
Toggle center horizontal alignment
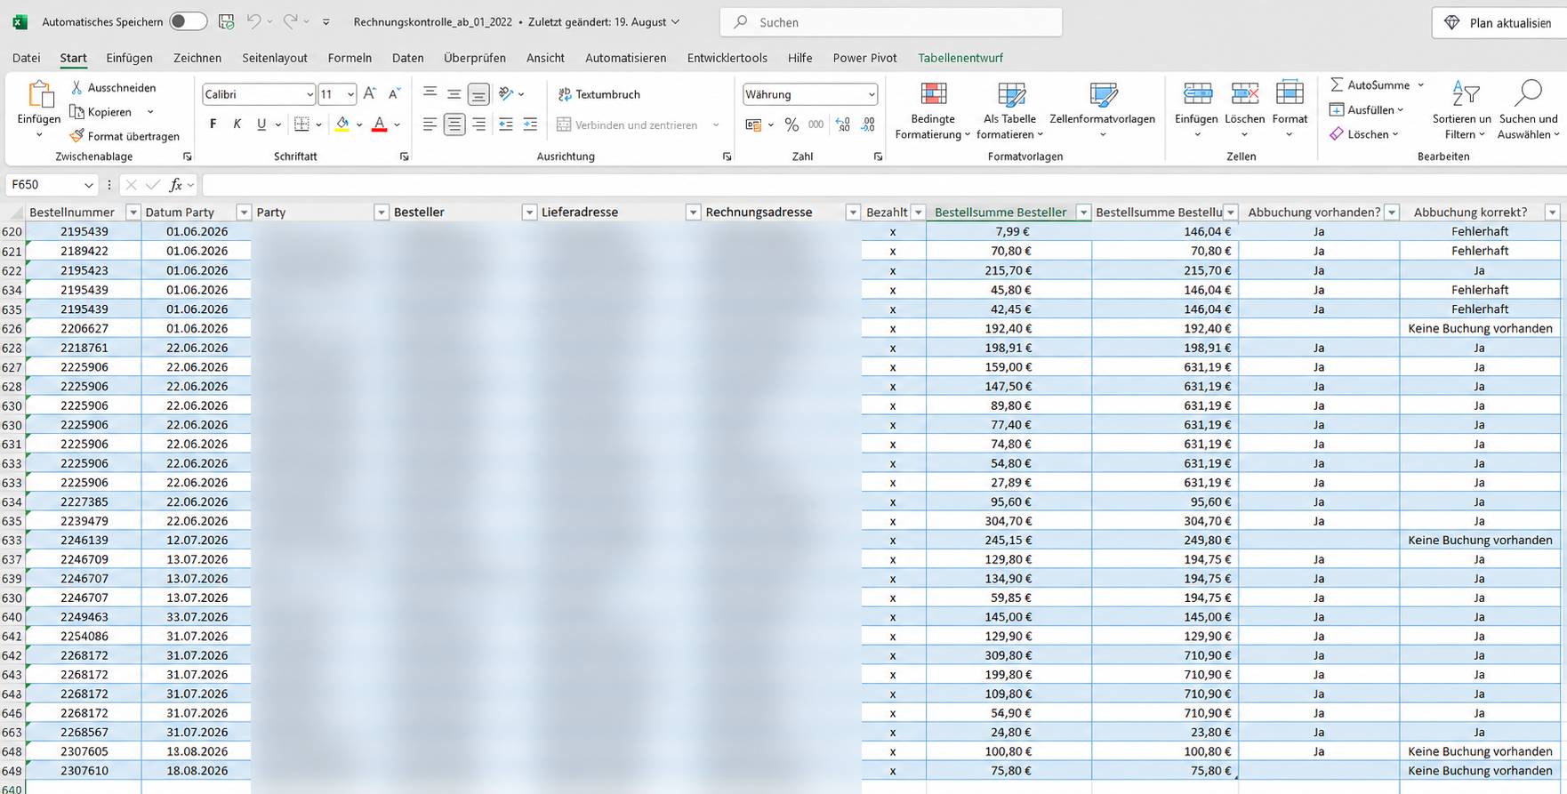454,124
